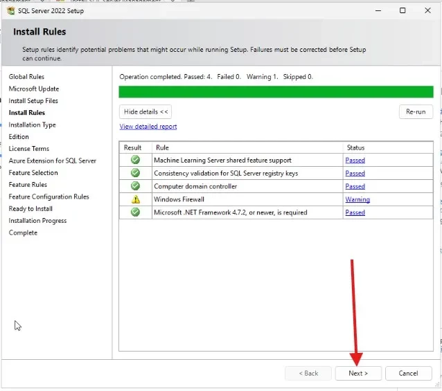Collapse details with Hide details button
The width and height of the screenshot is (442, 391).
coord(145,111)
